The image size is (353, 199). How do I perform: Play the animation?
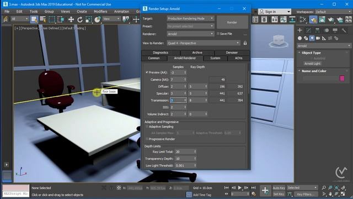coord(240,188)
